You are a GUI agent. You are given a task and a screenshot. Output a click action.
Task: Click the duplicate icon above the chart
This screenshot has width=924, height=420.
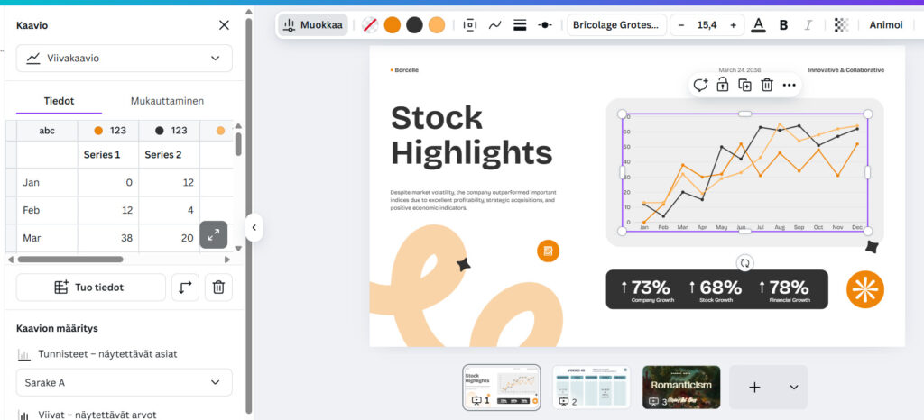coord(744,85)
